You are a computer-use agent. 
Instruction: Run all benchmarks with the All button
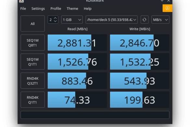32,23
